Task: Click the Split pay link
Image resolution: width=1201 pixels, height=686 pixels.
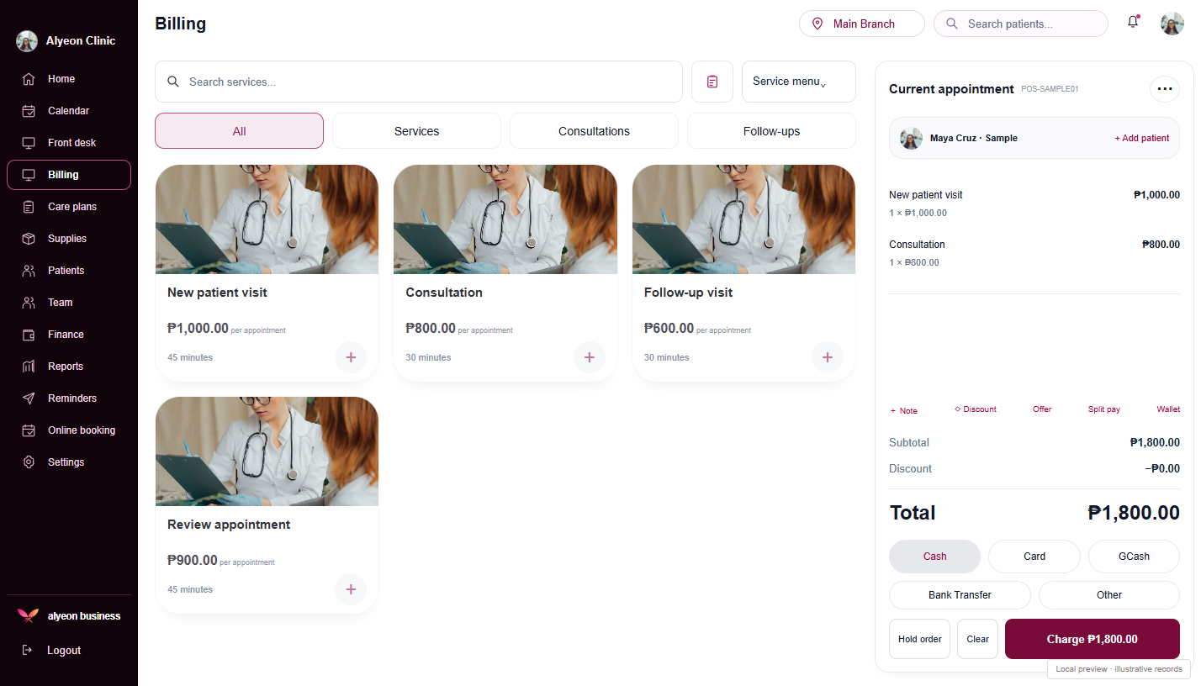Action: tap(1104, 409)
